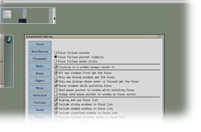Image resolution: width=201 pixels, height=132 pixels.
Task: Switch to the Placement tab
Action: pos(40,59)
